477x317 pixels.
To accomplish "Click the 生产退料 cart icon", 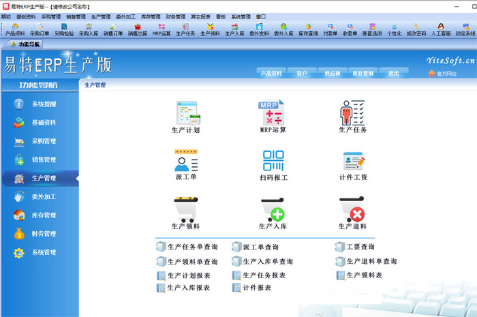I will [352, 209].
